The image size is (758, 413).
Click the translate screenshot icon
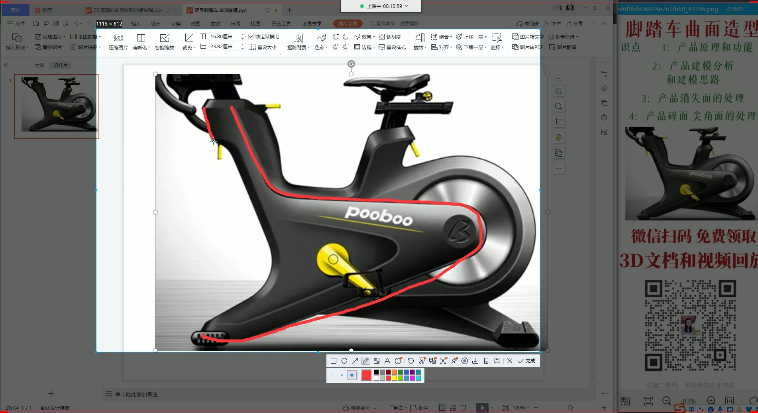click(x=432, y=361)
